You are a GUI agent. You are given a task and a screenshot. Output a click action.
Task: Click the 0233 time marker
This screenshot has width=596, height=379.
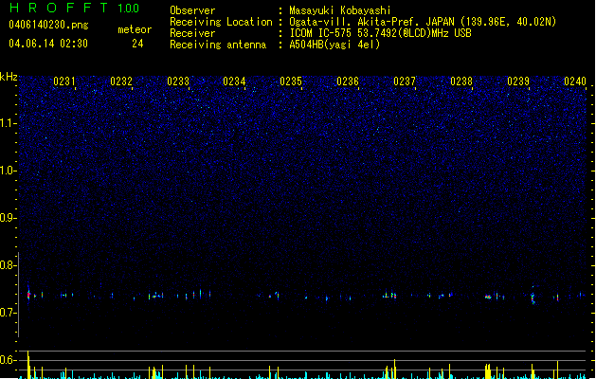[x=178, y=81]
